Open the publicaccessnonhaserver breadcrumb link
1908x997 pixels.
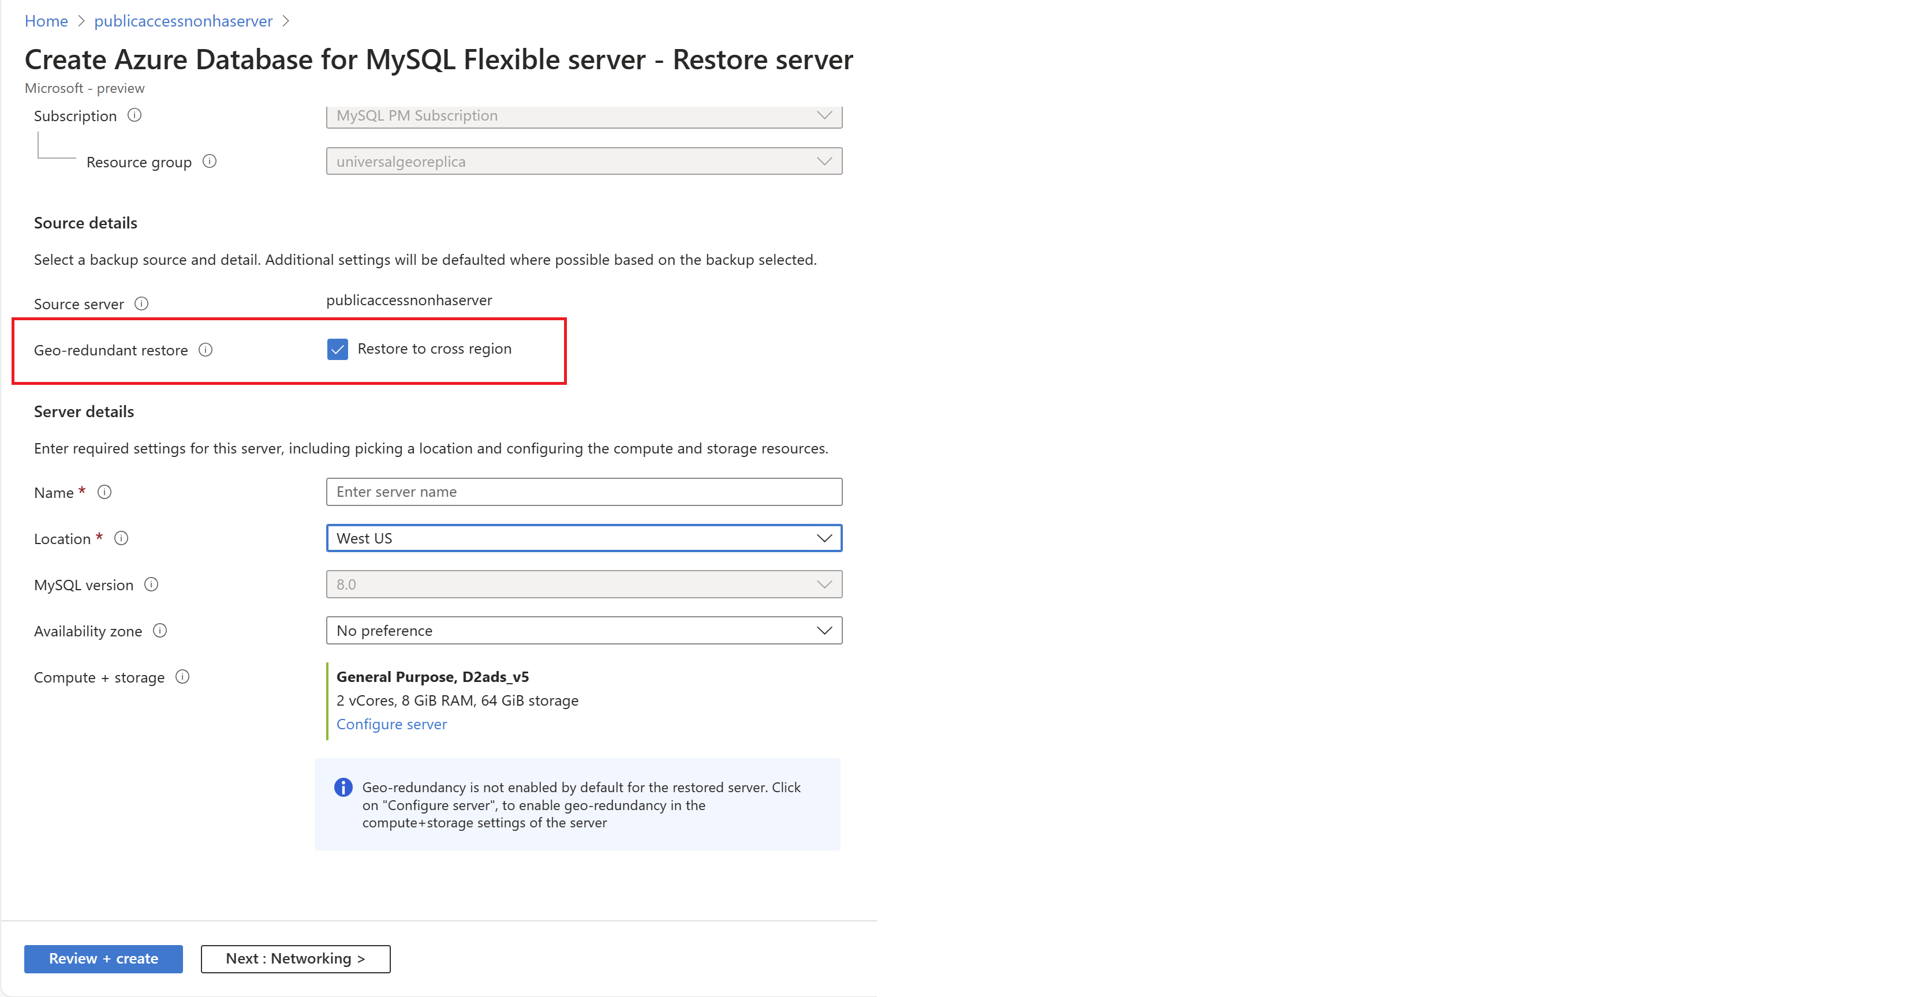[x=183, y=21]
